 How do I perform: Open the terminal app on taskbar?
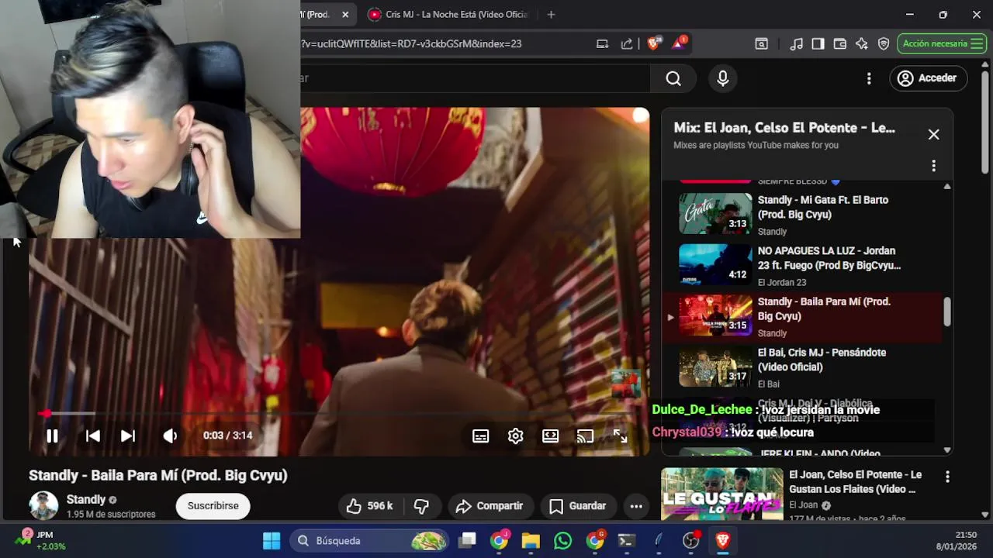(x=626, y=541)
